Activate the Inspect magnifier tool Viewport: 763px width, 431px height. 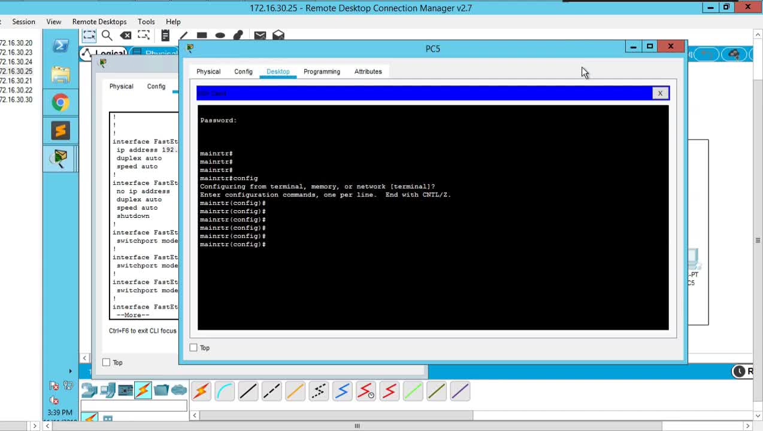pos(107,35)
